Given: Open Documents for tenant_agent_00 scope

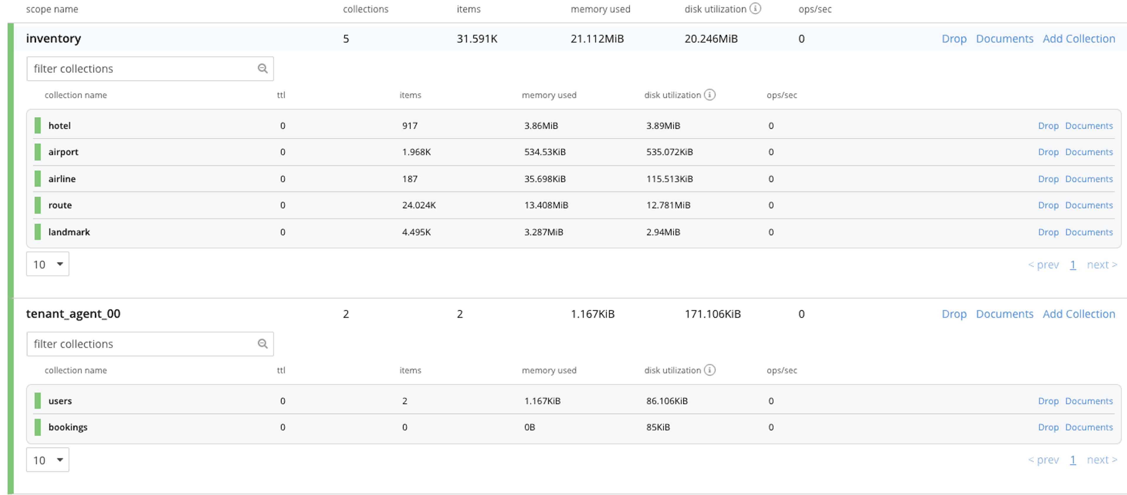Looking at the screenshot, I should (x=1005, y=314).
